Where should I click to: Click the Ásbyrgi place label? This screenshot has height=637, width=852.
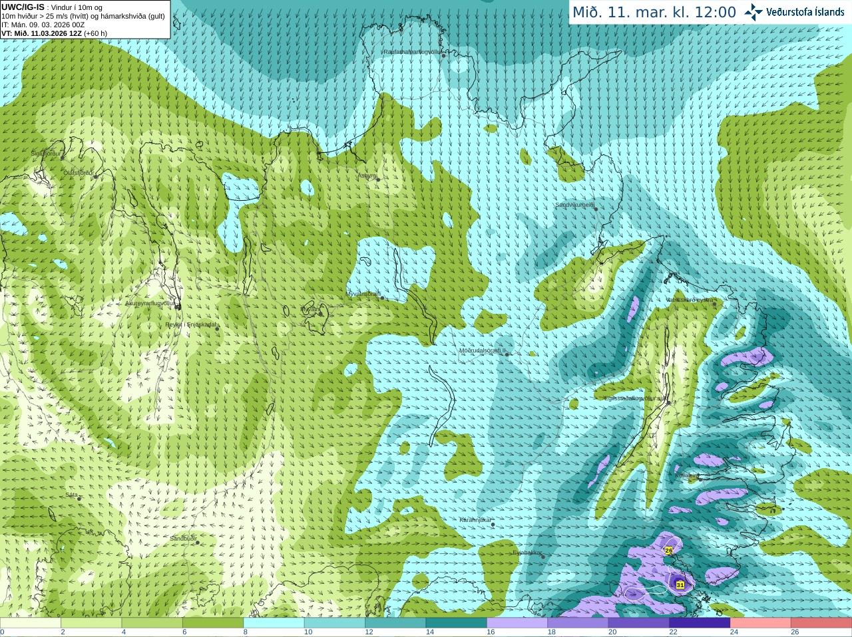(366, 176)
